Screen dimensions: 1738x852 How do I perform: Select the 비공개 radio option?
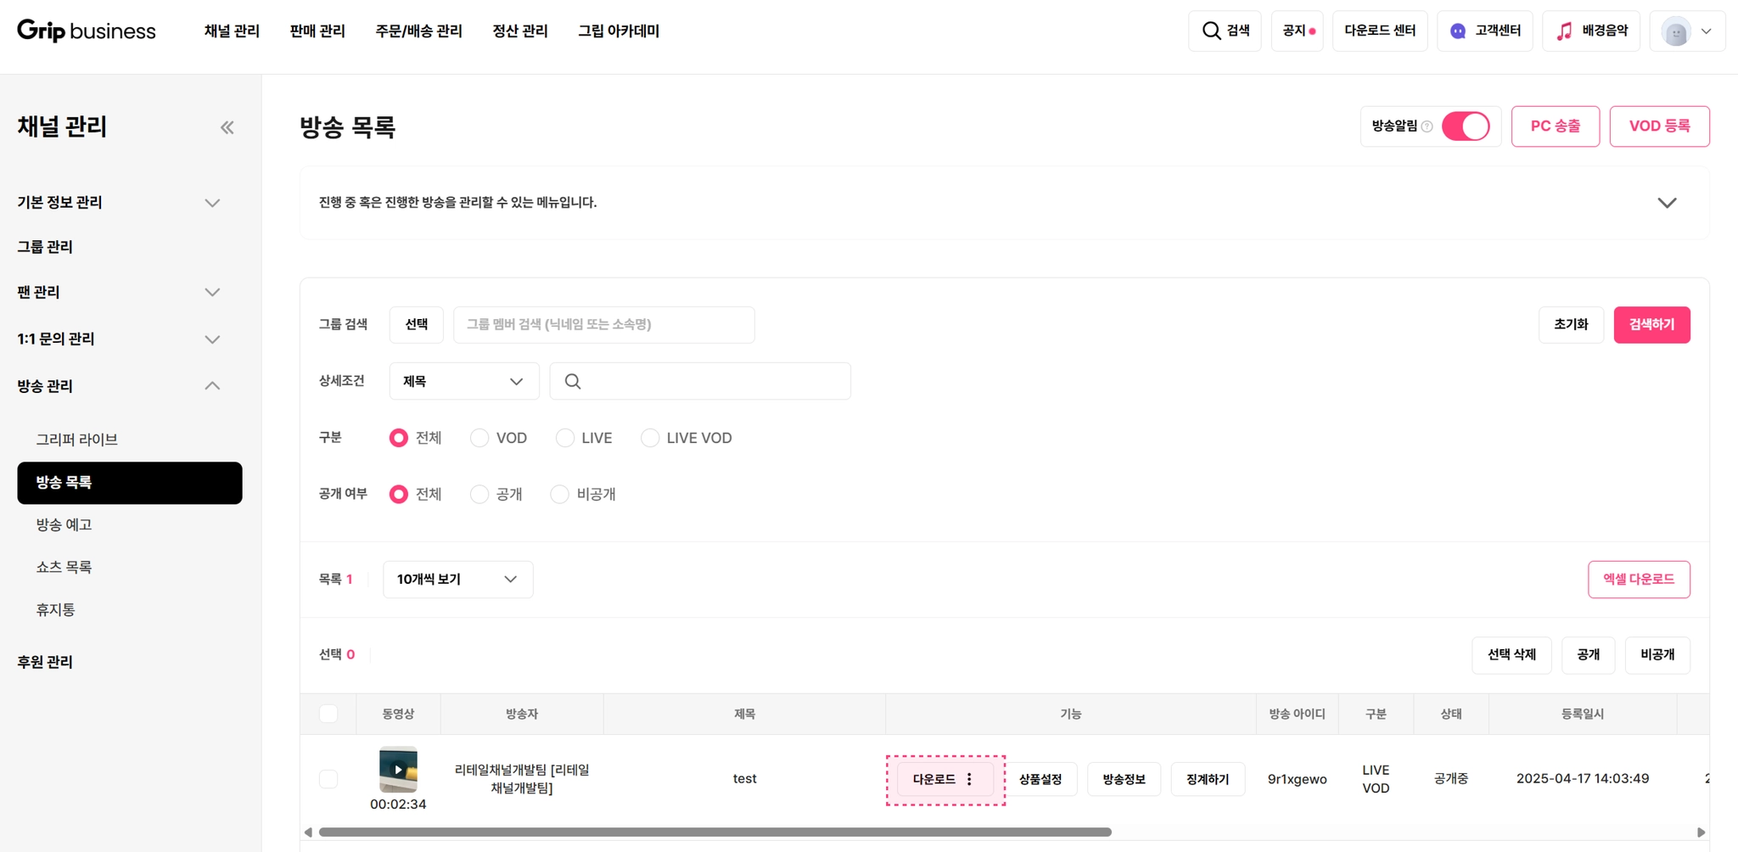559,494
